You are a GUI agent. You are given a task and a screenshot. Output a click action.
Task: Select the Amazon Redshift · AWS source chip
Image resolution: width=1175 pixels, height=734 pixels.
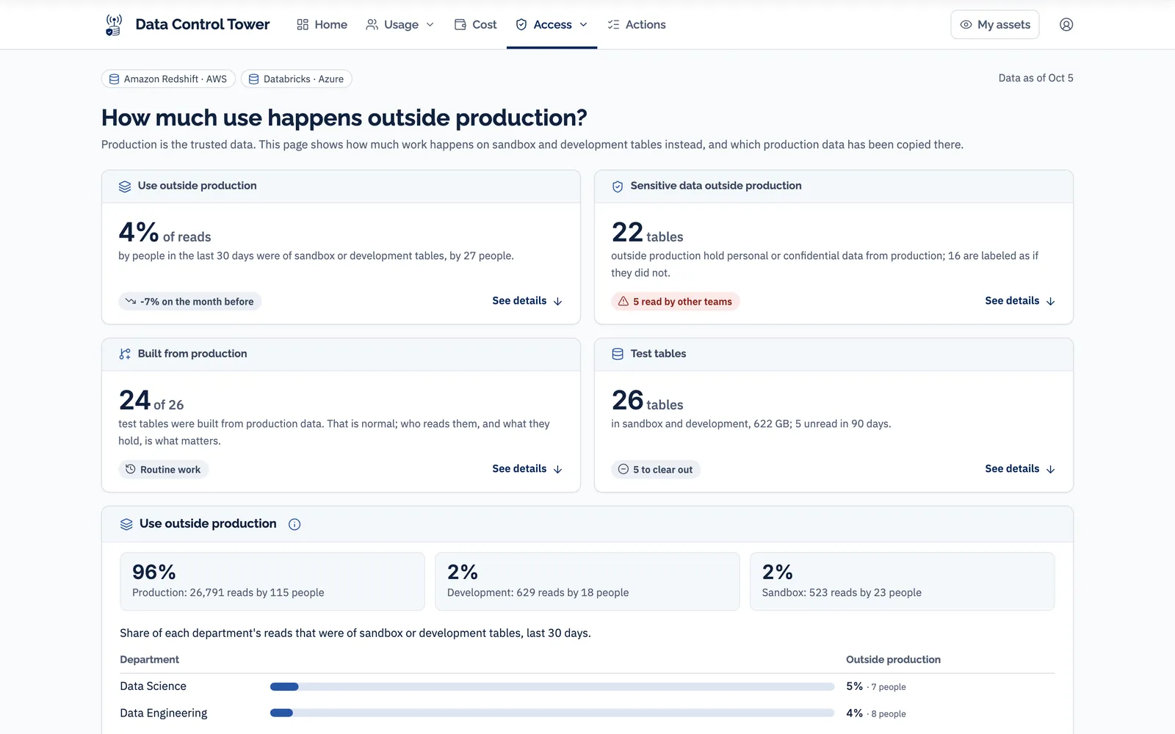(168, 79)
